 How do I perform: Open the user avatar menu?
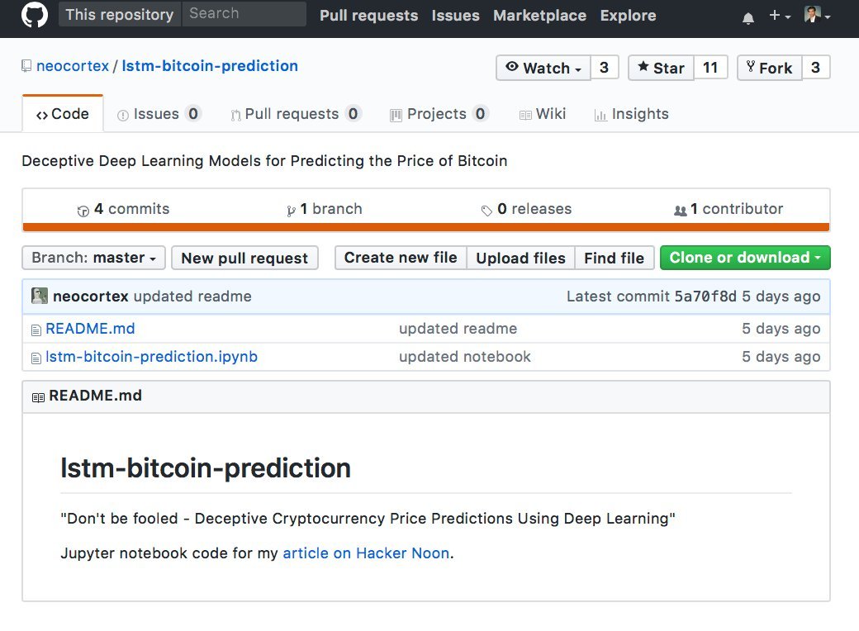coord(817,15)
